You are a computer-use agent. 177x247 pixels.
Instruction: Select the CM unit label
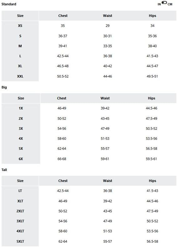170,4
